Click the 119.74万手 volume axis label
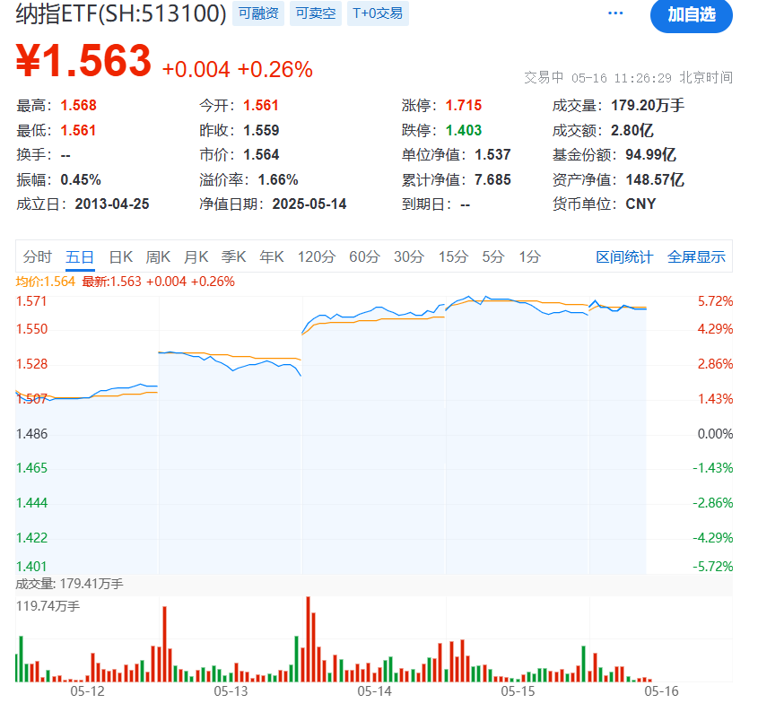The height and width of the screenshot is (703, 758). 48,606
